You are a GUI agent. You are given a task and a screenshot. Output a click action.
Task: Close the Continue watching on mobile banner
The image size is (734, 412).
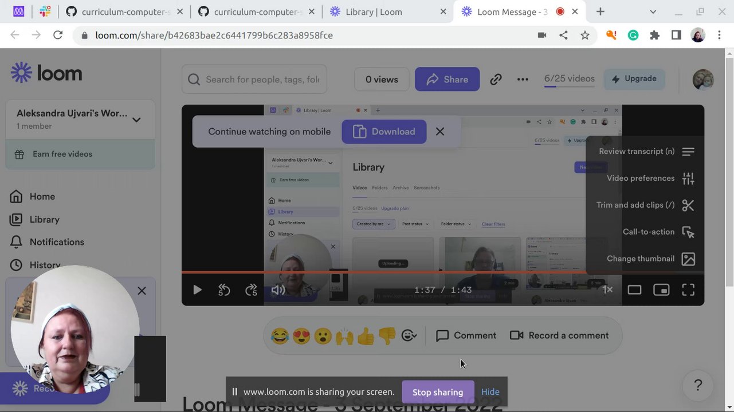pyautogui.click(x=439, y=132)
